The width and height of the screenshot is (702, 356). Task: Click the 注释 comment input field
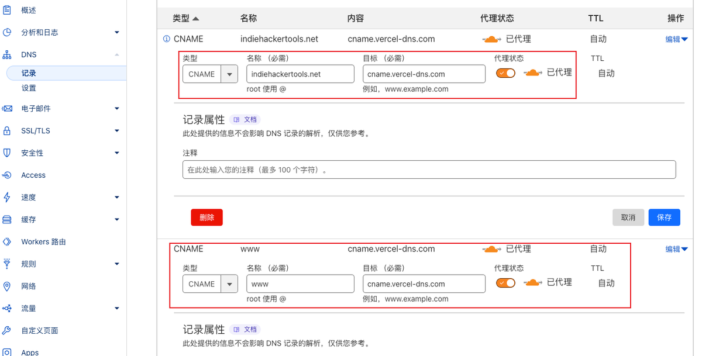point(429,170)
